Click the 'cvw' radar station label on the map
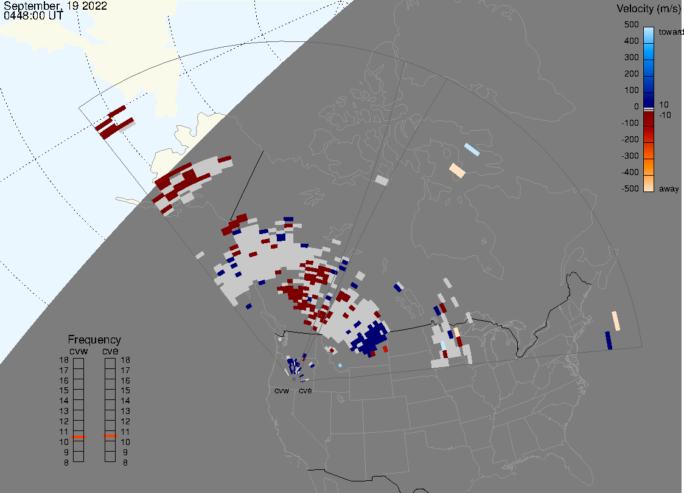This screenshot has width=684, height=493. [x=282, y=390]
